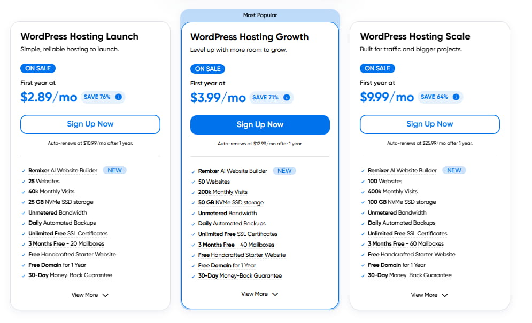Open Remixer AI Website Builder link in Launch
Image resolution: width=532 pixels, height=323 pixels.
point(63,170)
